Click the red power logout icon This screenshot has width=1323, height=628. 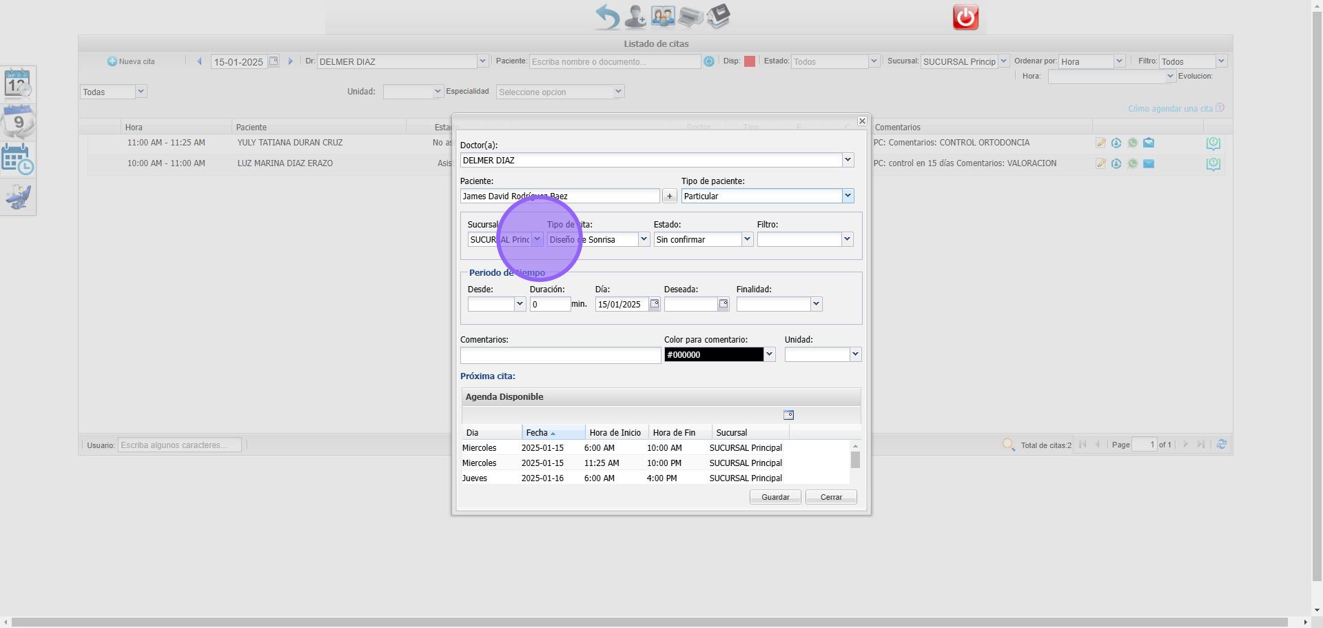965,17
